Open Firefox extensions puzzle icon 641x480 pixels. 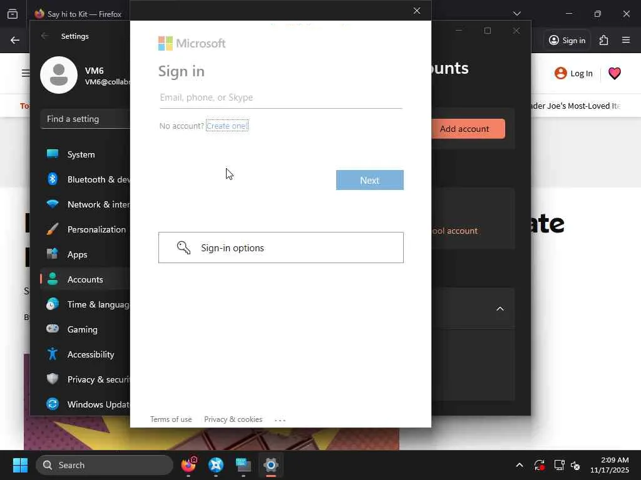click(604, 40)
